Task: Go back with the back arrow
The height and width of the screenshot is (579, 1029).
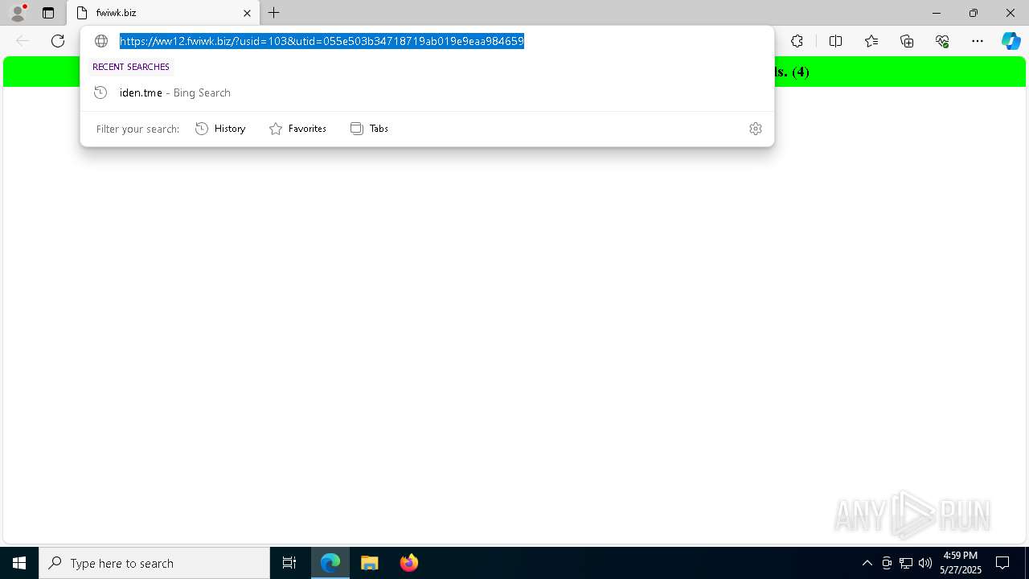Action: pyautogui.click(x=23, y=41)
